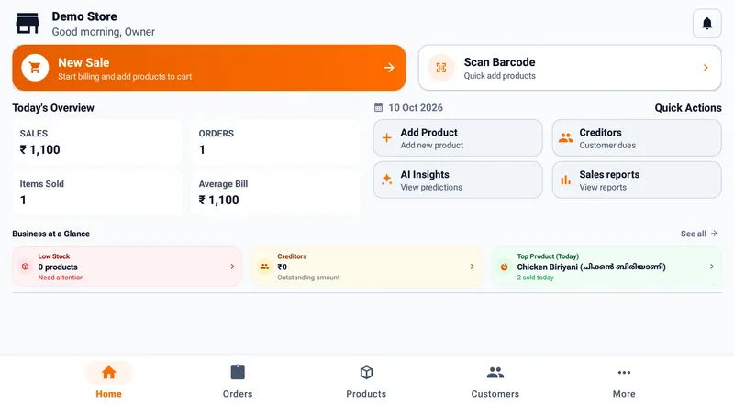Open Top Product card chevron

click(x=712, y=267)
